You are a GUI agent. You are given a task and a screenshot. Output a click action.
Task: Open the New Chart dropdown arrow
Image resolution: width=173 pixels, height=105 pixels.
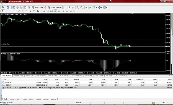point(5,7)
